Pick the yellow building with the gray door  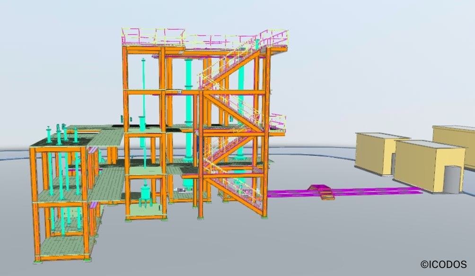[x=429, y=166]
